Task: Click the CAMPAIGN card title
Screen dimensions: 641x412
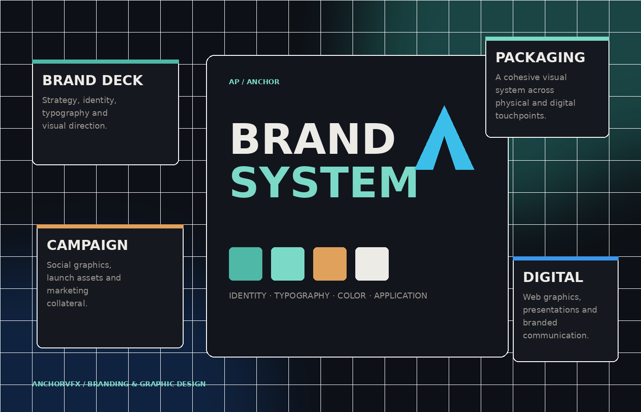Action: (87, 245)
